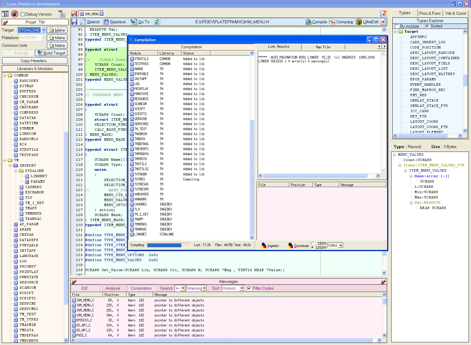The width and height of the screenshot is (471, 345).
Task: Collapse the COMMON folder in tree
Action: click(5, 75)
